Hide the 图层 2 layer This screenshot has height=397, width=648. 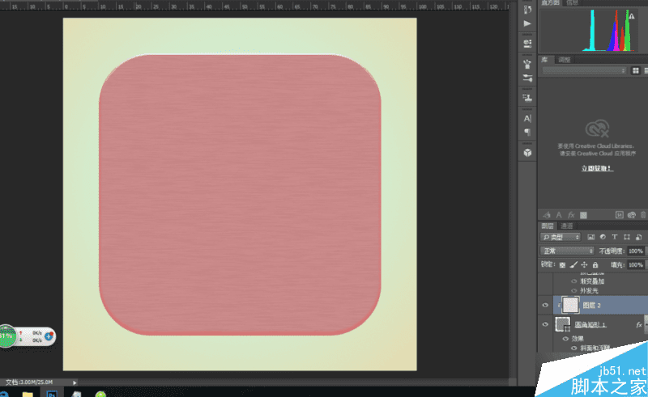545,305
